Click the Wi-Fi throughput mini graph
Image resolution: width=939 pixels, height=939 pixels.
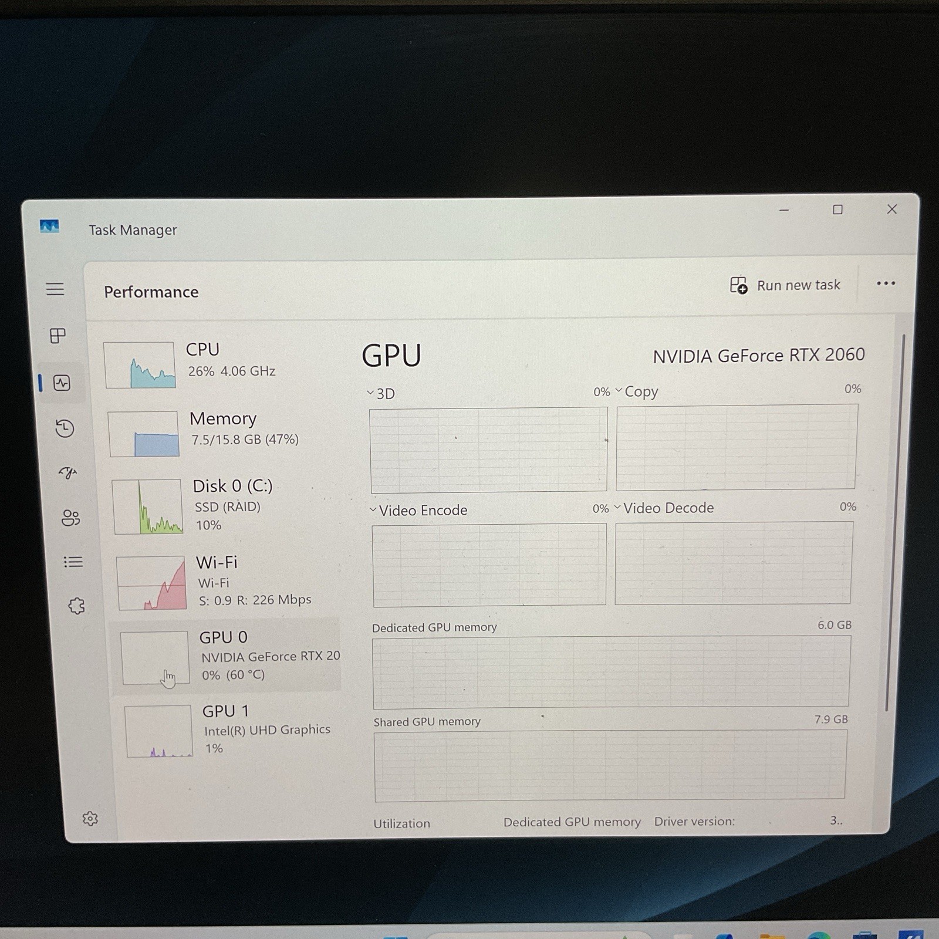[151, 583]
